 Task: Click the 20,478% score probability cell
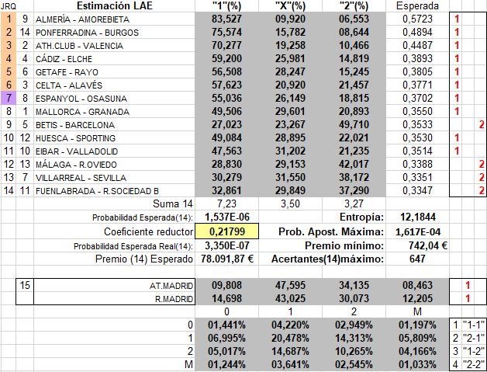290,338
